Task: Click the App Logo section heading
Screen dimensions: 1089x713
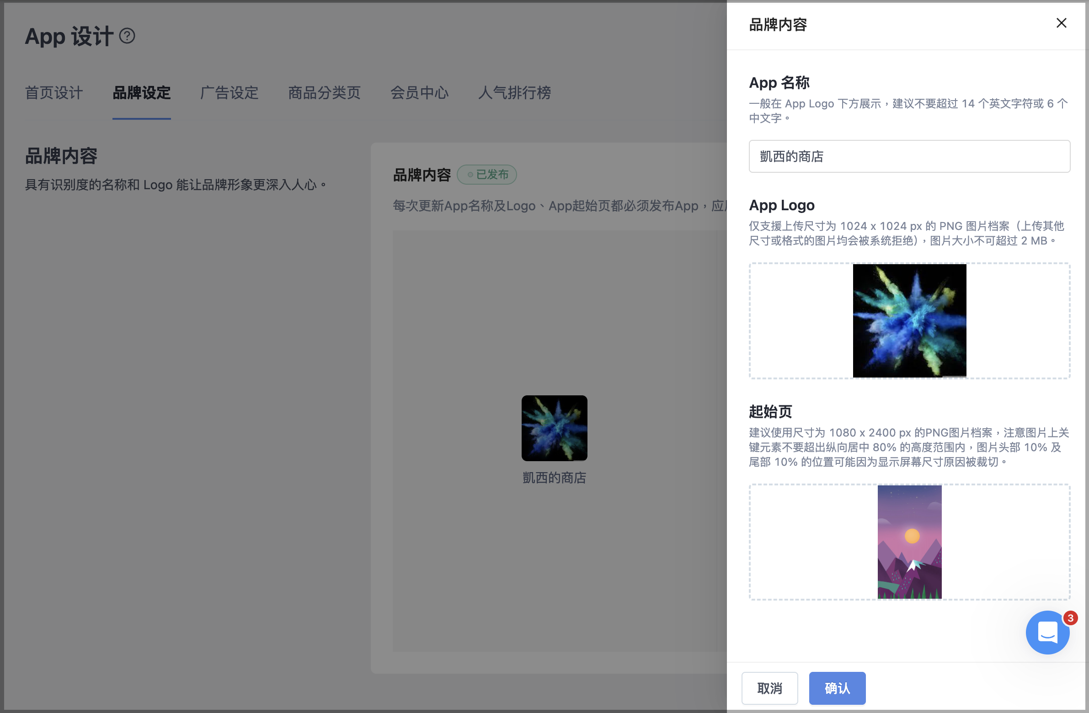Action: pos(781,205)
